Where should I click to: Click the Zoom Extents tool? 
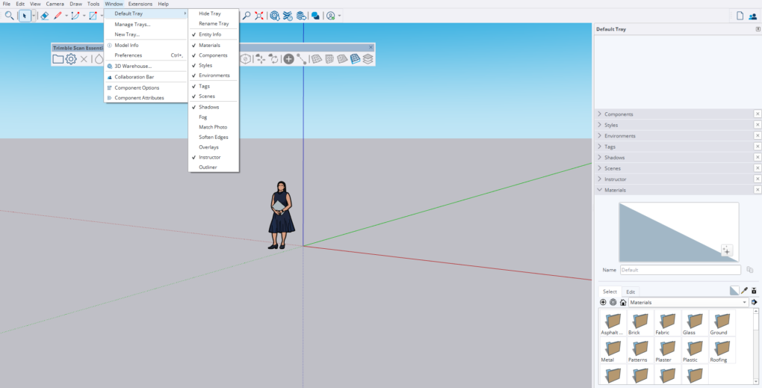pos(259,16)
